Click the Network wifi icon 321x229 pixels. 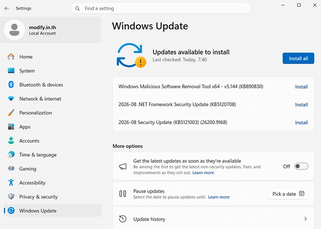tap(11, 98)
